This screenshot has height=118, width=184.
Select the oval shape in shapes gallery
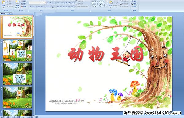pos(105,2)
